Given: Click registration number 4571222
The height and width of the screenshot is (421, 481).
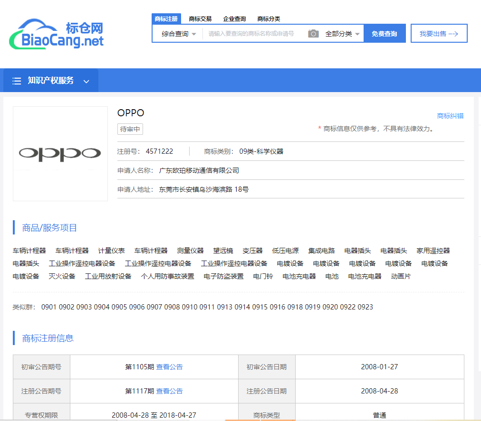Looking at the screenshot, I should click(160, 151).
